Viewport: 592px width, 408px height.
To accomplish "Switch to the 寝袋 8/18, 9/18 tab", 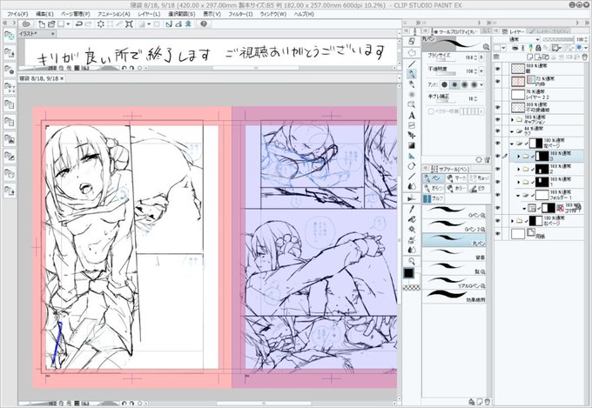I will click(x=42, y=78).
